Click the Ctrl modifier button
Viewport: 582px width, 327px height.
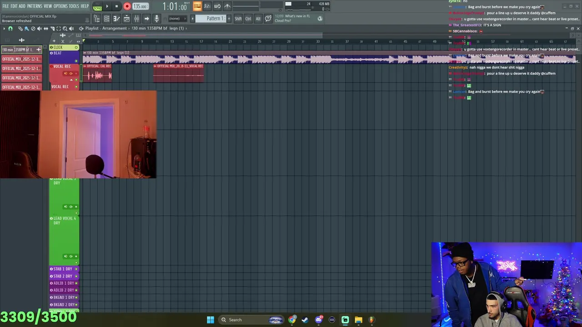click(248, 19)
